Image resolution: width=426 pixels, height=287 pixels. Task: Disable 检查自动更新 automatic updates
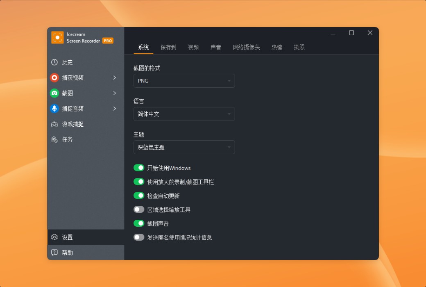coord(139,196)
